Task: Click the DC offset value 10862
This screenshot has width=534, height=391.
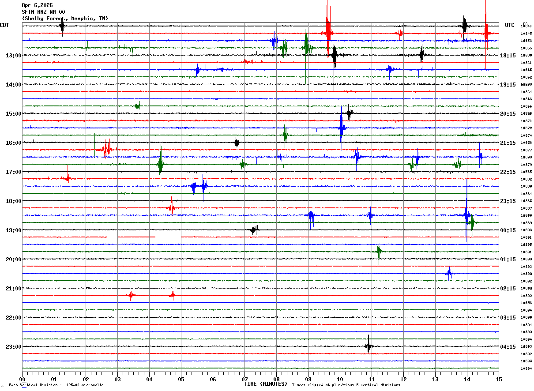Action: pyautogui.click(x=526, y=77)
